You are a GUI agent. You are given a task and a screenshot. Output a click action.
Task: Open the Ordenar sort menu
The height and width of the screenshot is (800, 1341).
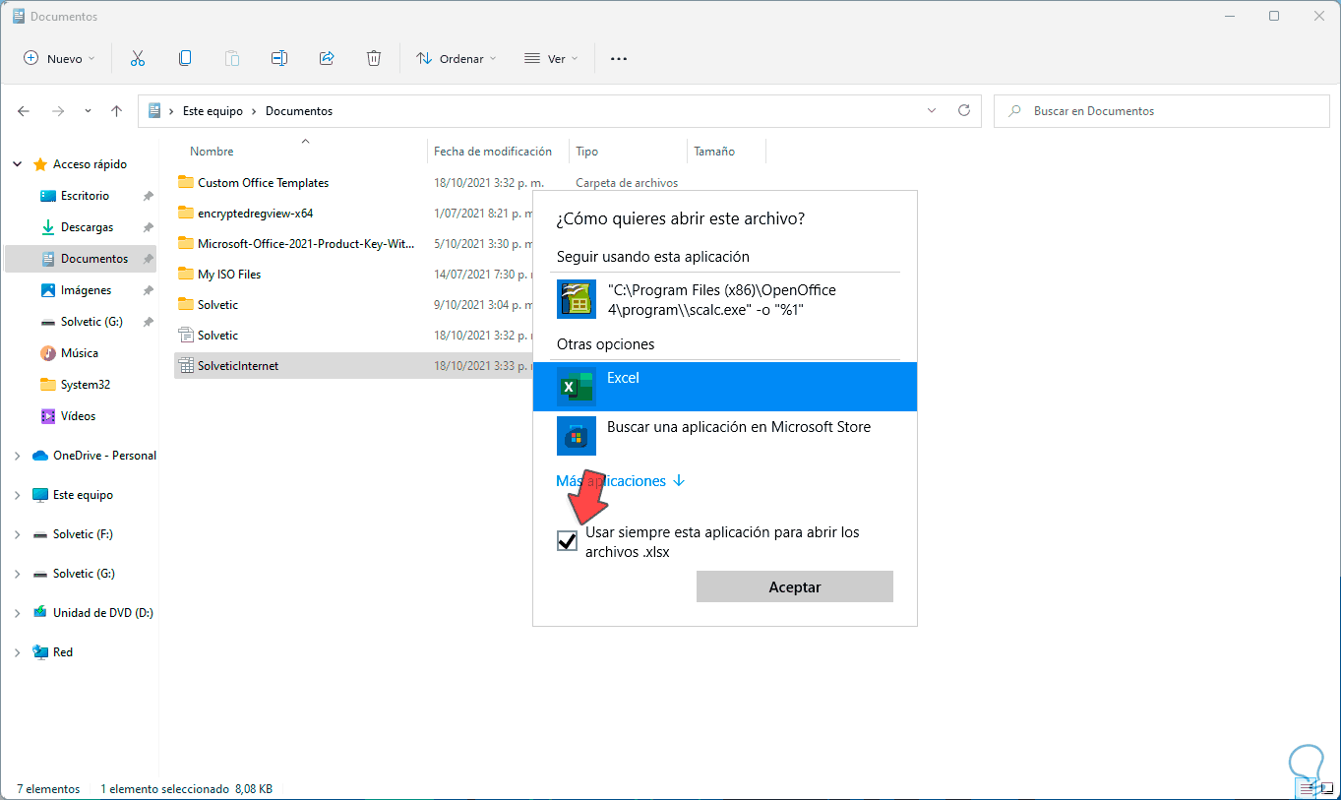(456, 59)
